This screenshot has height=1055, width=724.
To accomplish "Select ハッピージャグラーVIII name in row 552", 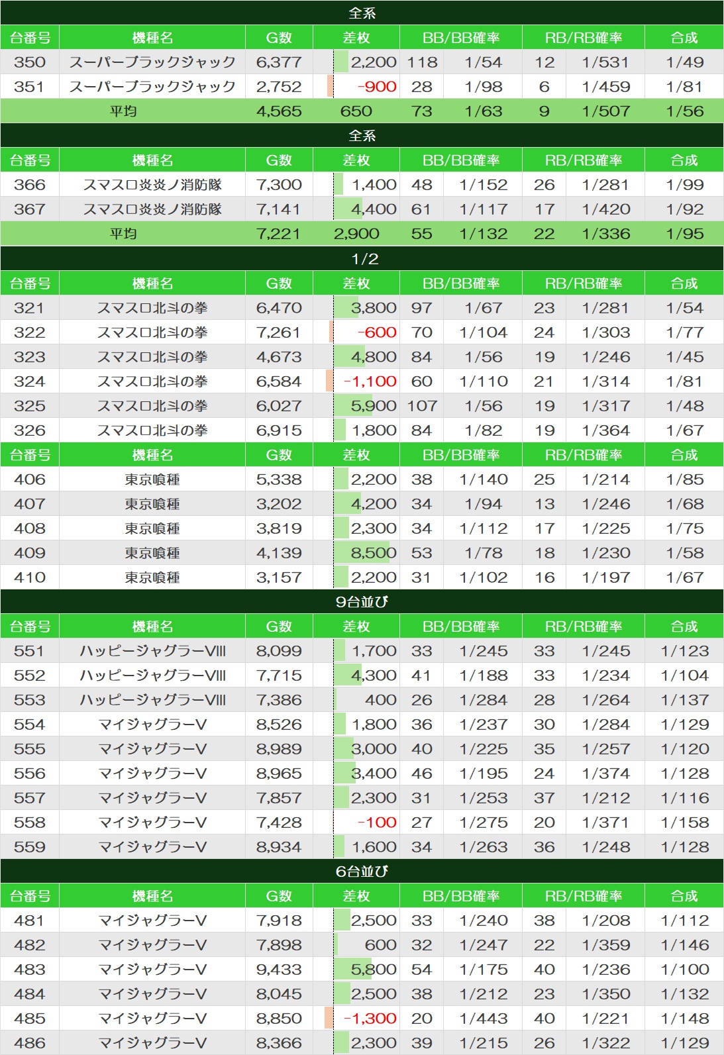I will click(152, 676).
